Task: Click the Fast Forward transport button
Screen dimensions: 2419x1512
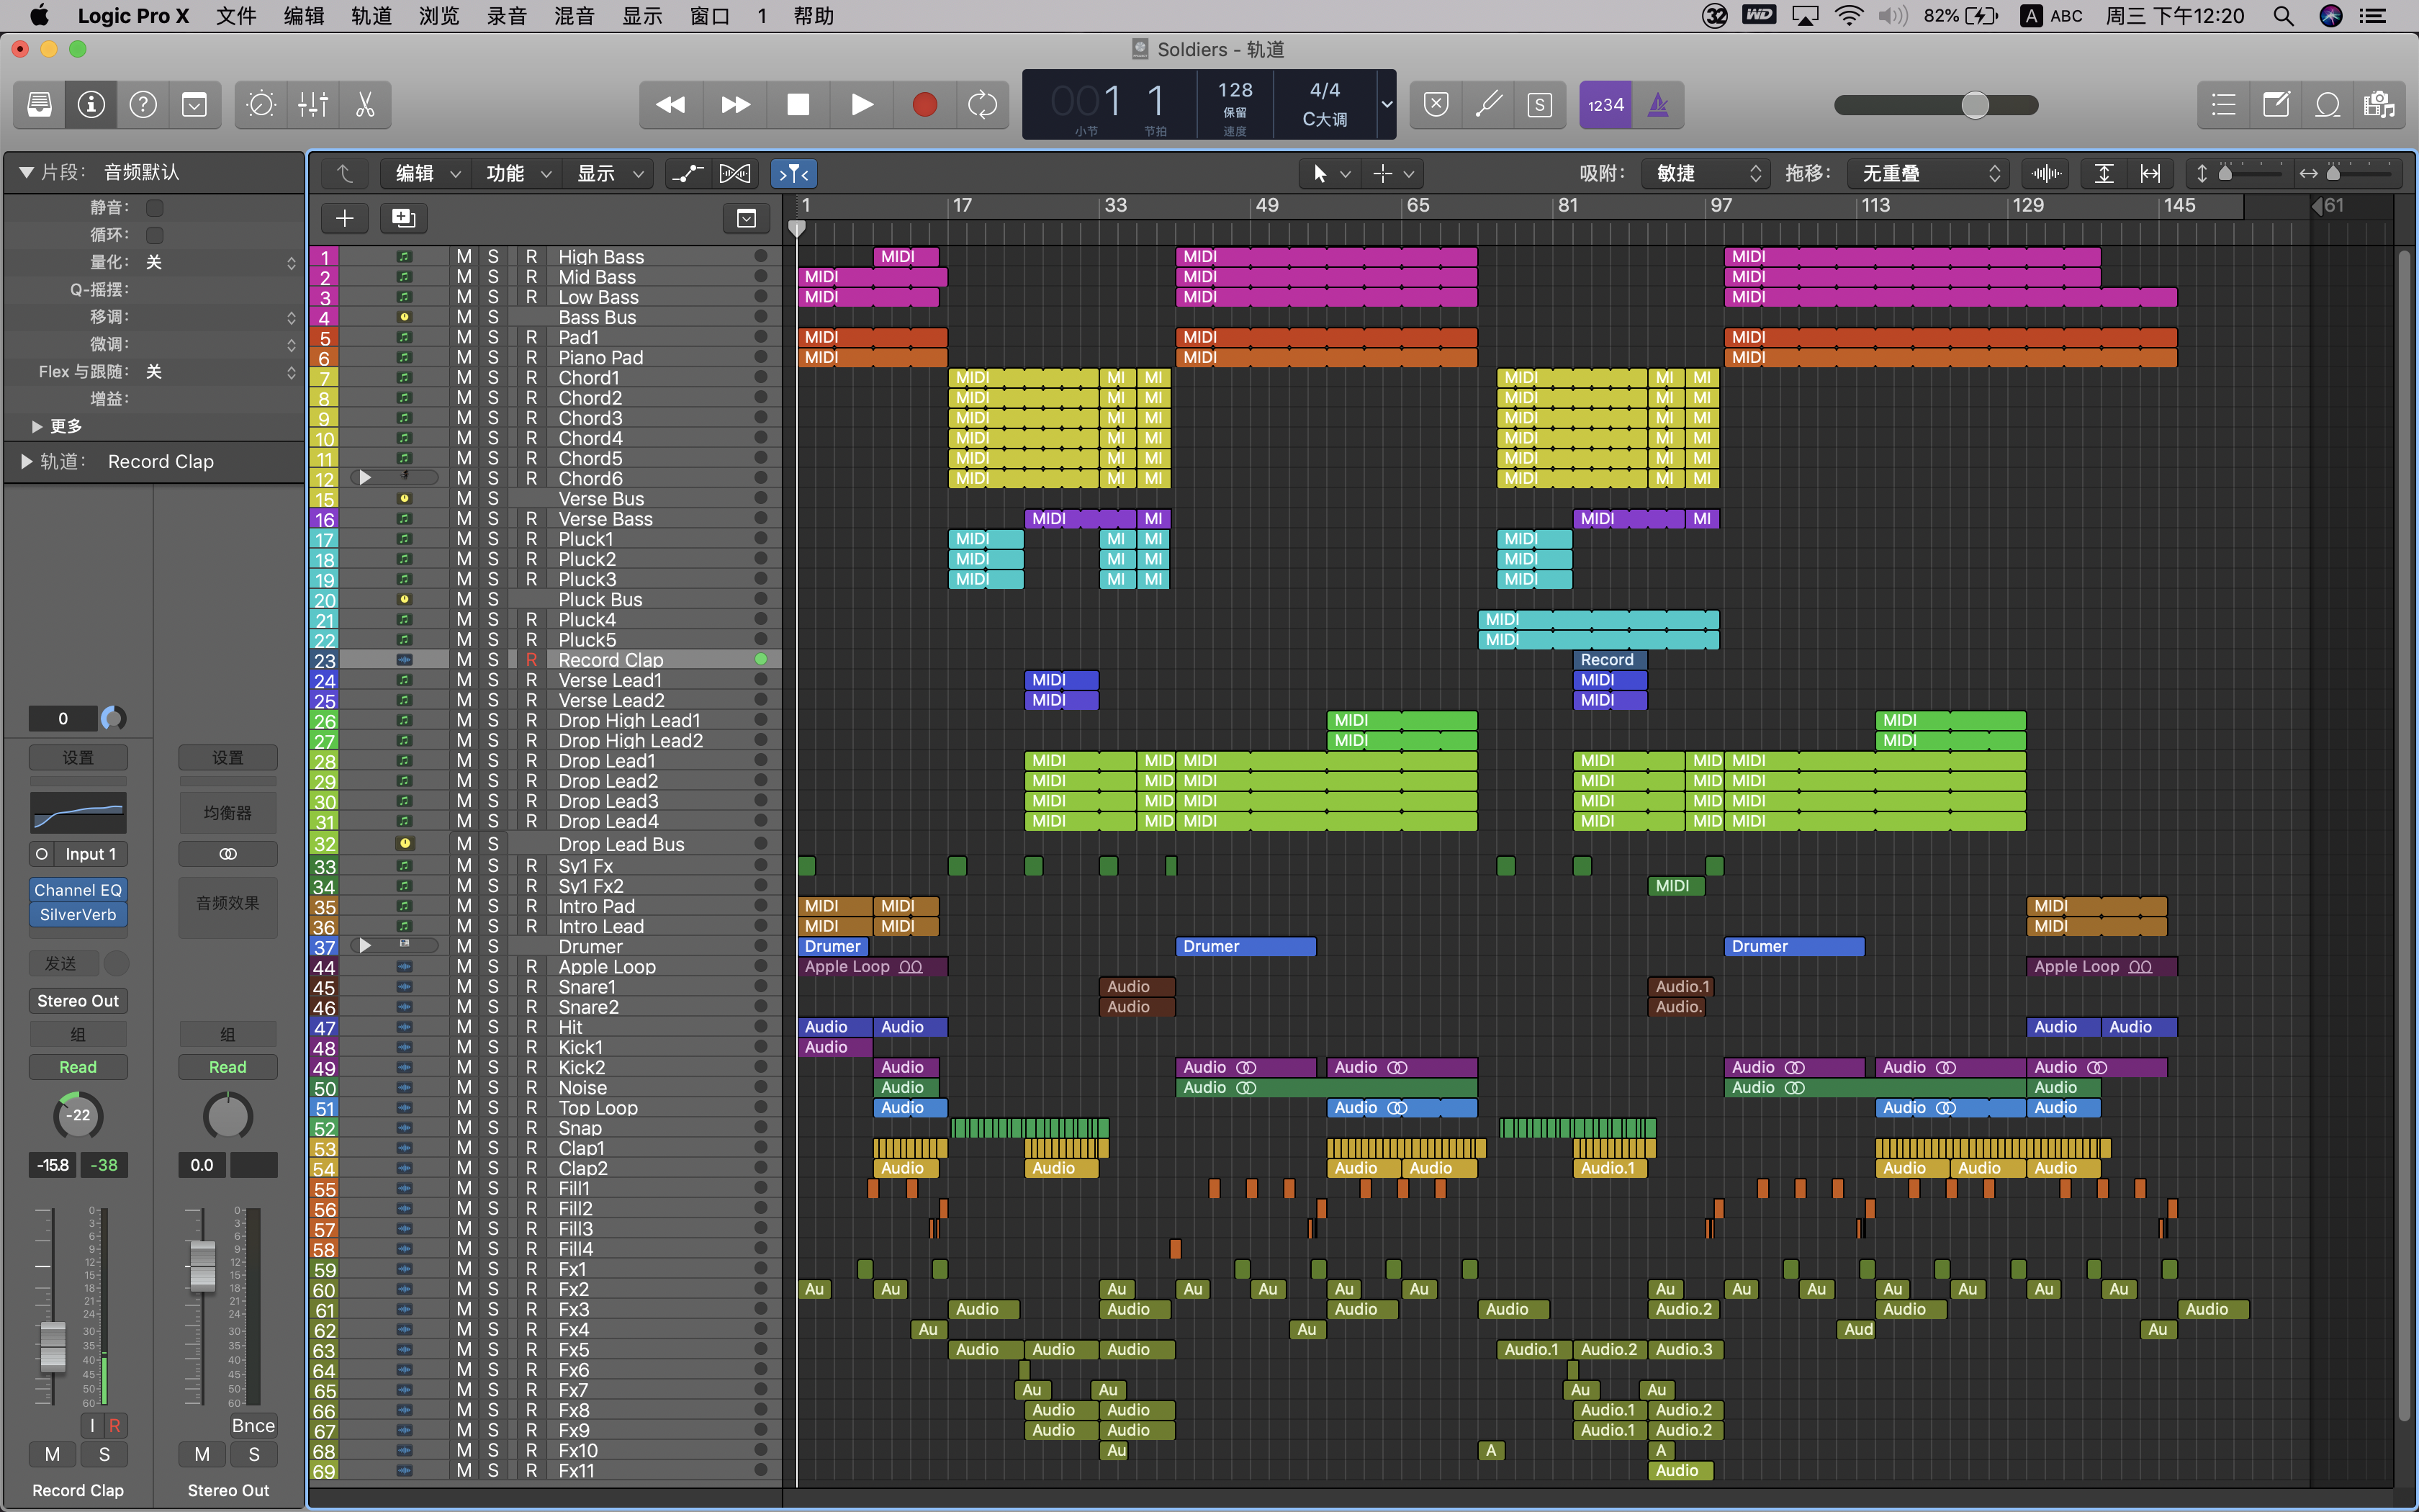Action: coord(734,104)
